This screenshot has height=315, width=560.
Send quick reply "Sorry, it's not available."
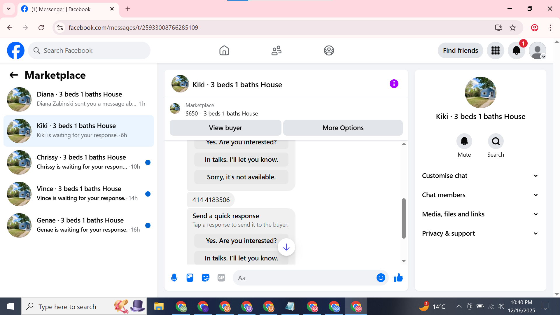tap(241, 177)
